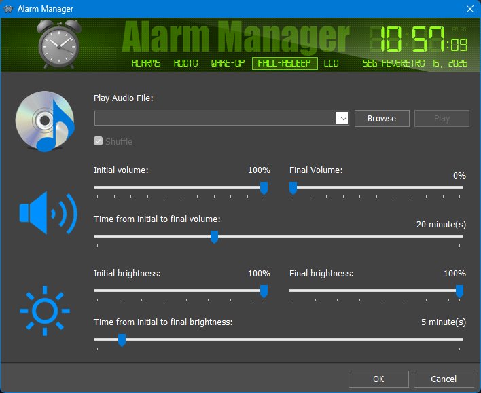The width and height of the screenshot is (481, 393).
Task: Click the Initial brightness slider handle
Action: tap(264, 291)
